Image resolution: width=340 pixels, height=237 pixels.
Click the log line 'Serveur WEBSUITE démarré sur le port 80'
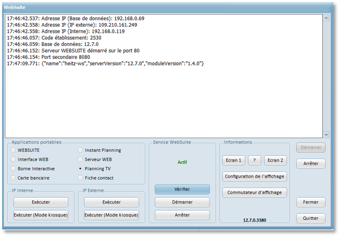[73, 51]
